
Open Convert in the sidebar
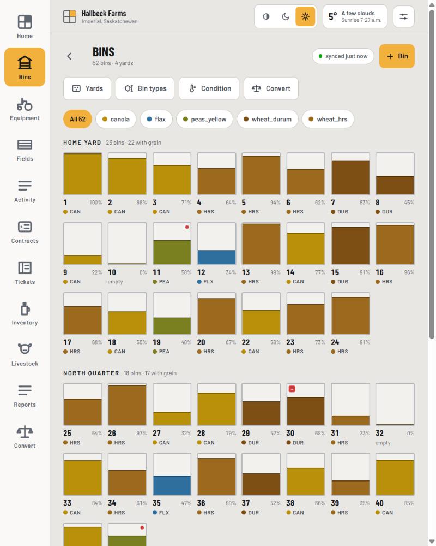click(x=25, y=437)
